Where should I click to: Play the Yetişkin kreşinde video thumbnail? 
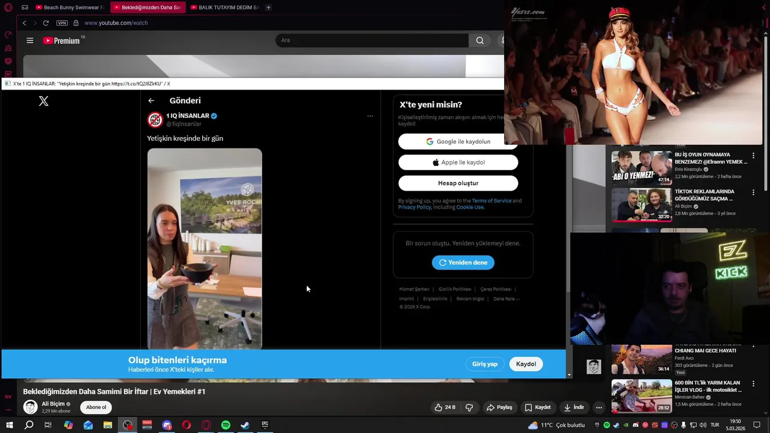tap(205, 248)
